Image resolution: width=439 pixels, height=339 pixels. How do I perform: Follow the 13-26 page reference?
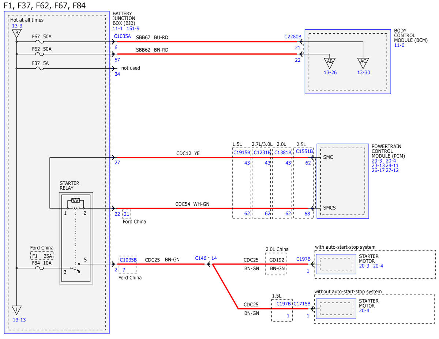point(330,72)
